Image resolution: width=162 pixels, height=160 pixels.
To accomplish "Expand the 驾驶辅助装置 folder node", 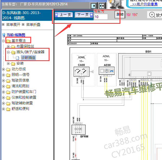I will [3, 103].
